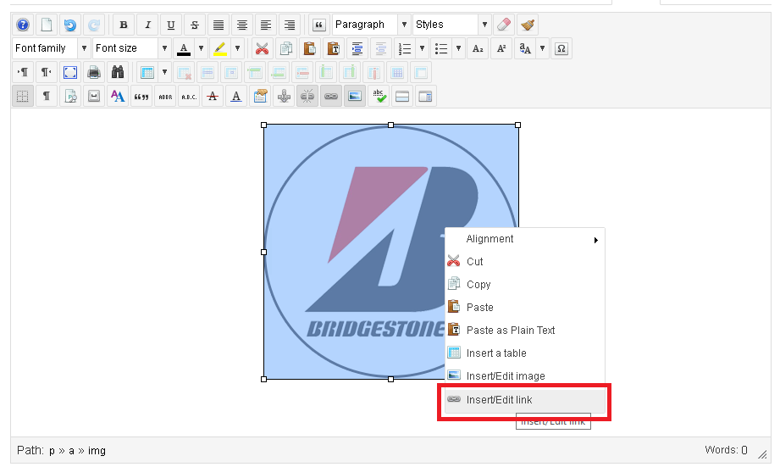
Task: Open the Font size dropdown
Action: tap(132, 48)
